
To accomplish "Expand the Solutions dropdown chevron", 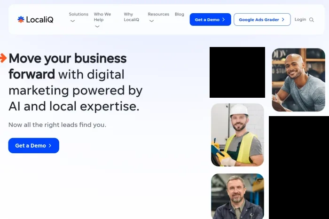I will point(72,21).
